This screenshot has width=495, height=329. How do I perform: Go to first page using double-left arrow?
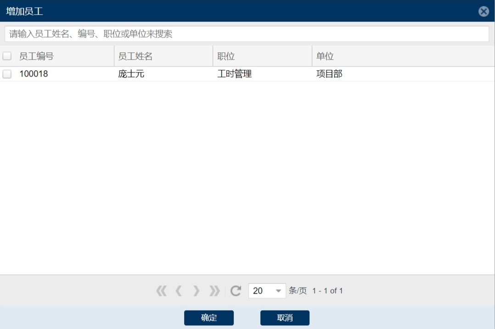pos(161,291)
